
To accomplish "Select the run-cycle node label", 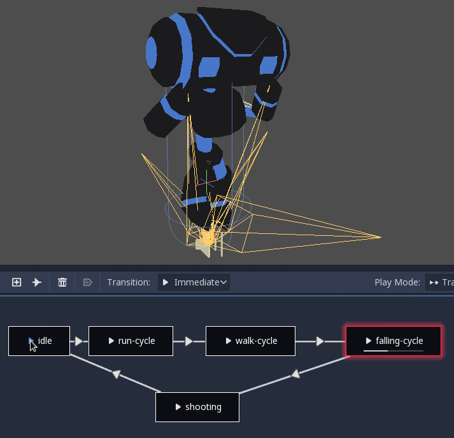I will [136, 341].
